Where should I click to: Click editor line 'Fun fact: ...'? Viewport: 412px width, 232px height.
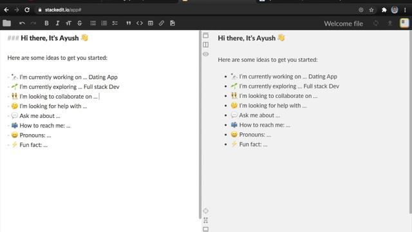point(33,145)
